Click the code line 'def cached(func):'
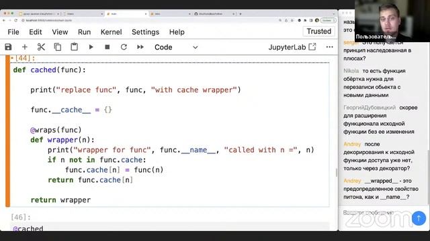 tap(49, 70)
